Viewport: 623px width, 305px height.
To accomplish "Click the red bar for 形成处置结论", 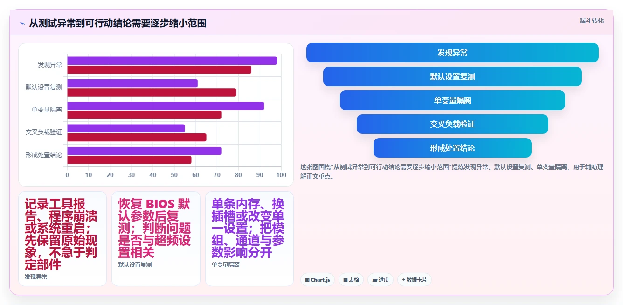I will [x=130, y=160].
